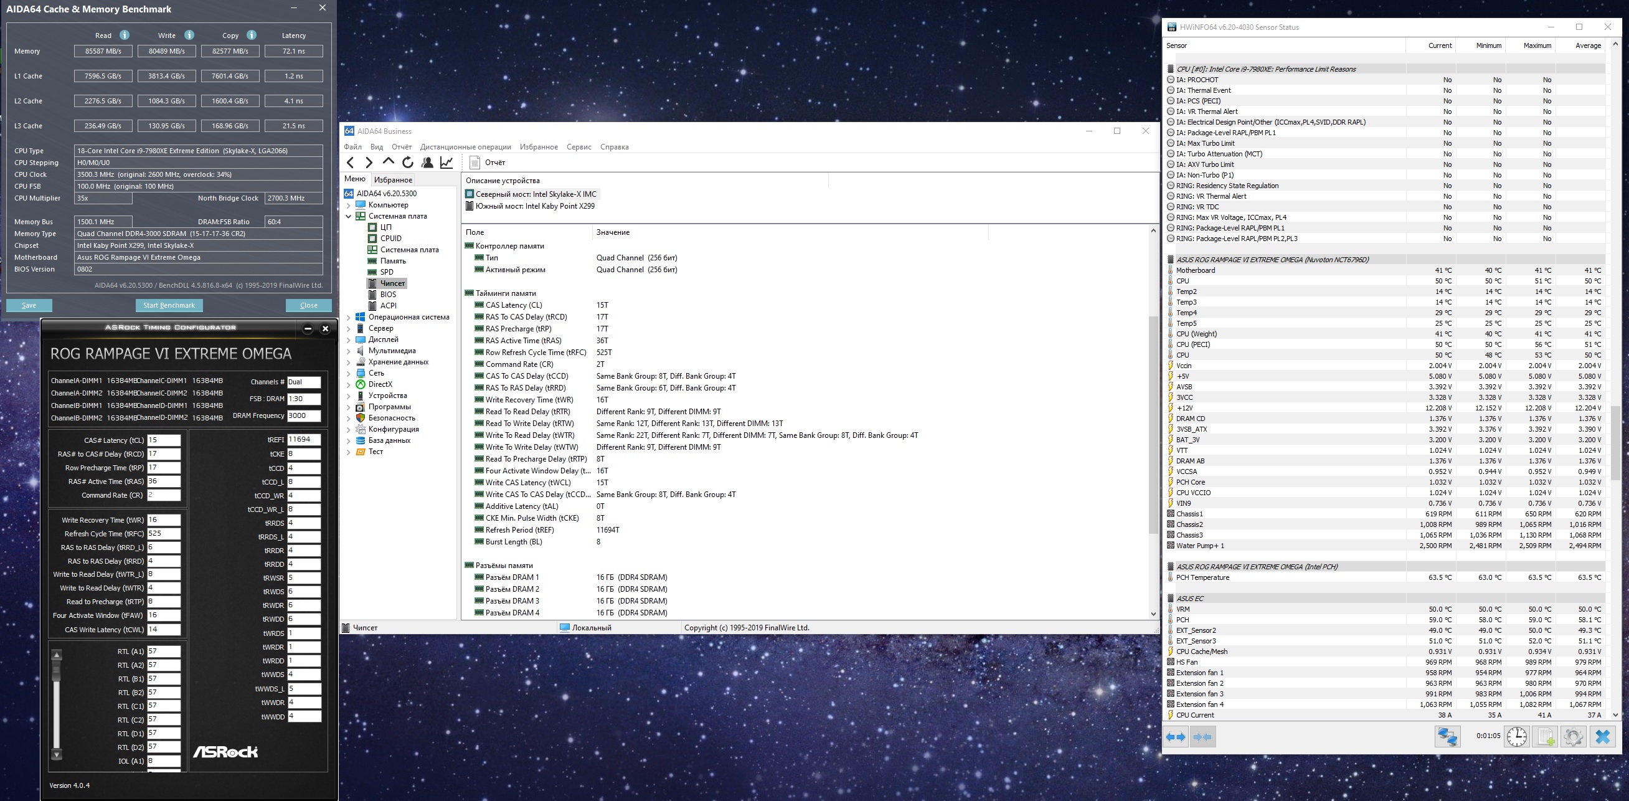1629x801 pixels.
Task: Open the graph chart icon in AIDA64 toolbar
Action: 446,163
